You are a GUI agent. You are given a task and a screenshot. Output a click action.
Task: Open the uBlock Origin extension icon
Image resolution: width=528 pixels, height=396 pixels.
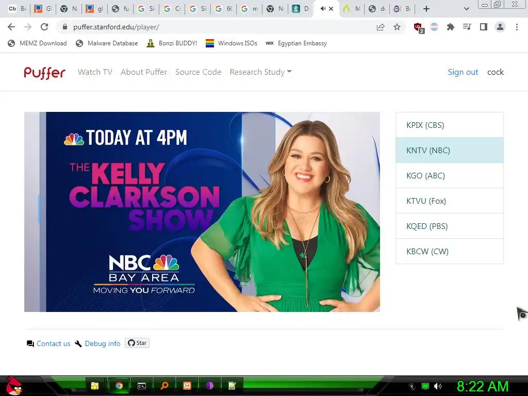[419, 27]
